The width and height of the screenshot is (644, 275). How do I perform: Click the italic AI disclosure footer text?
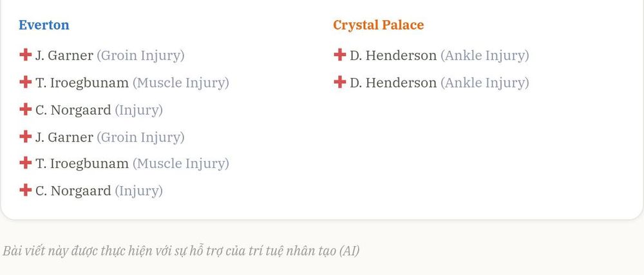[x=181, y=251]
